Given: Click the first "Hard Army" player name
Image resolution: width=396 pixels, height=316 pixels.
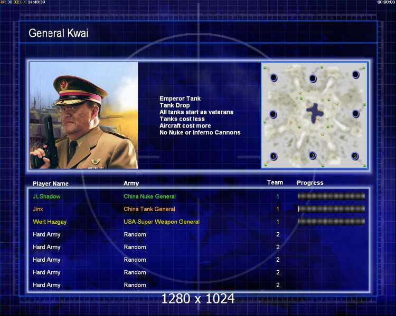Looking at the screenshot, I should pyautogui.click(x=46, y=234).
